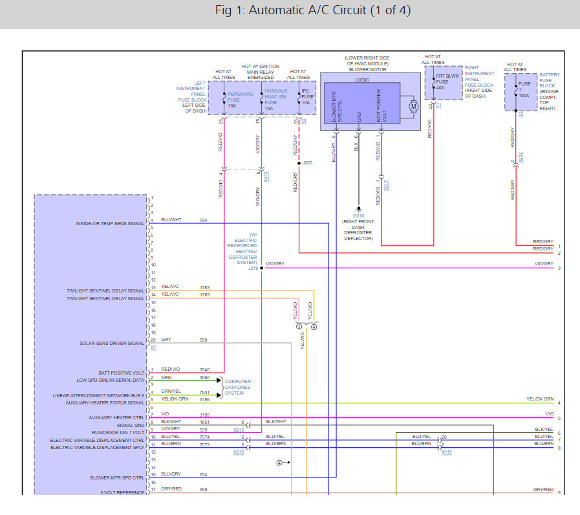The width and height of the screenshot is (580, 515).
Task: Select the FUSE 1 100A label
Action: point(524,89)
